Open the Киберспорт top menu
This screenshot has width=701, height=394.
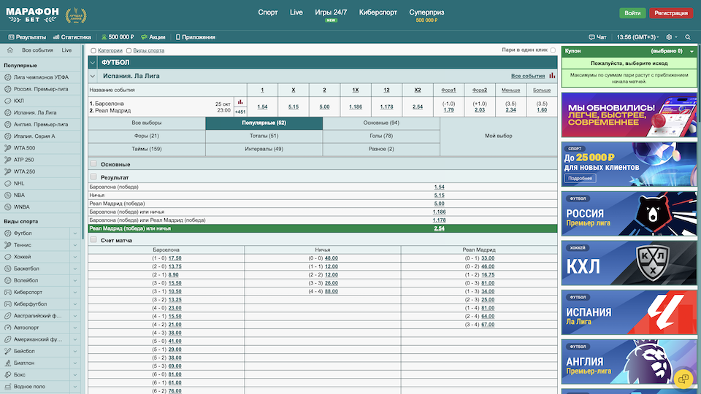(x=378, y=12)
